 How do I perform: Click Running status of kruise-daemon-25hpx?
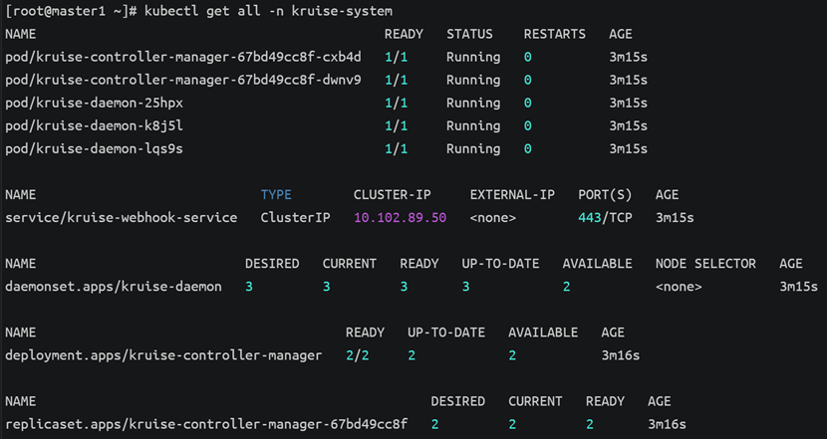pyautogui.click(x=473, y=103)
